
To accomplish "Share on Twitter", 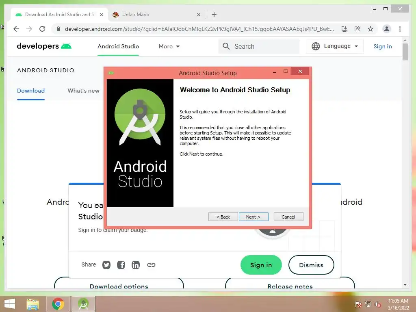I will tap(106, 265).
